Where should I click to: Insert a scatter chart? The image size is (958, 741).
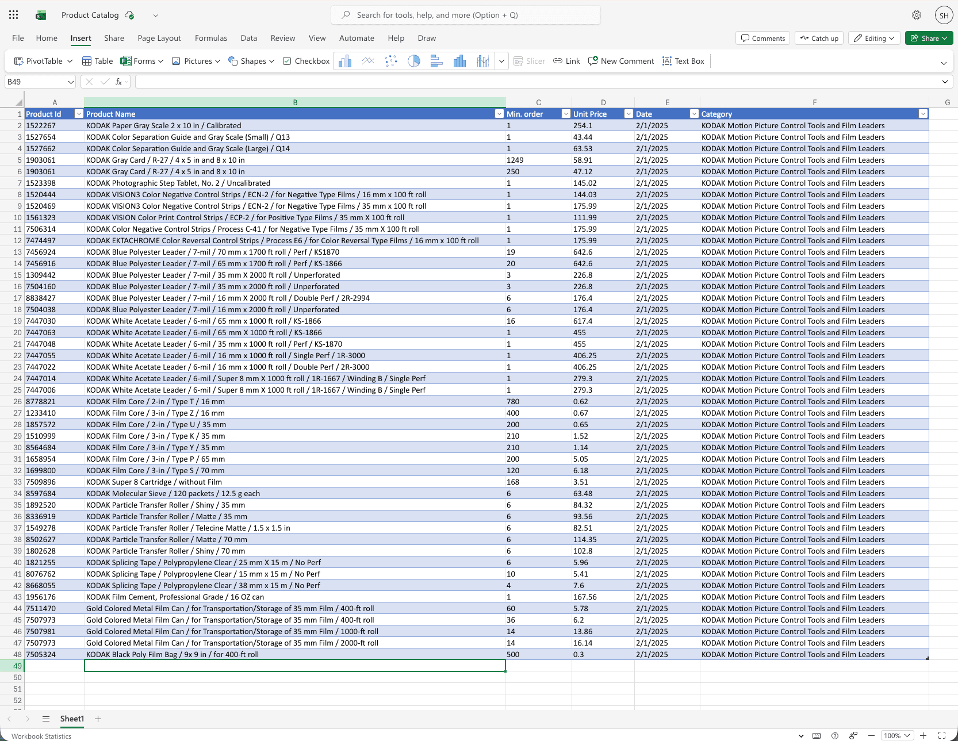390,61
